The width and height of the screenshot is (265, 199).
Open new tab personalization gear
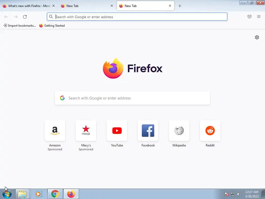pyautogui.click(x=257, y=37)
